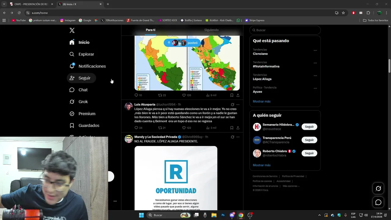Image resolution: width=391 pixels, height=220 pixels.
Task: Share Luis Atusparia's post
Action: pos(238,128)
